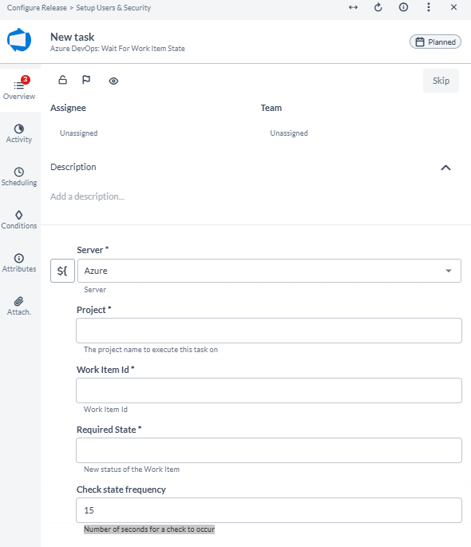Click the red notification badge on Overview
The width and height of the screenshot is (471, 547).
click(x=26, y=80)
